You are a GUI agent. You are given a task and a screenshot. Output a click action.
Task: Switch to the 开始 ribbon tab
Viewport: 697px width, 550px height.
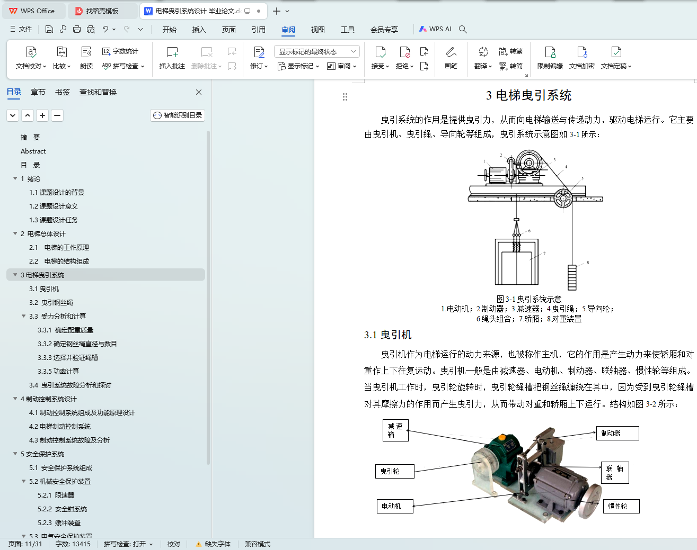(x=170, y=30)
